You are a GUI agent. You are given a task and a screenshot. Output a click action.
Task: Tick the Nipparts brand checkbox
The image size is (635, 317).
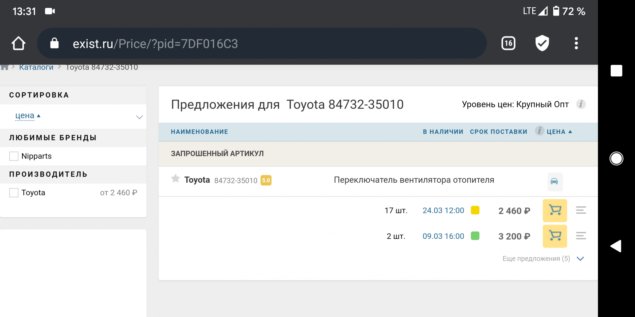[x=14, y=156]
